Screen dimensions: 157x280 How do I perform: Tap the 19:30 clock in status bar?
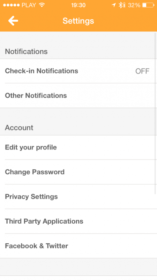point(78,5)
